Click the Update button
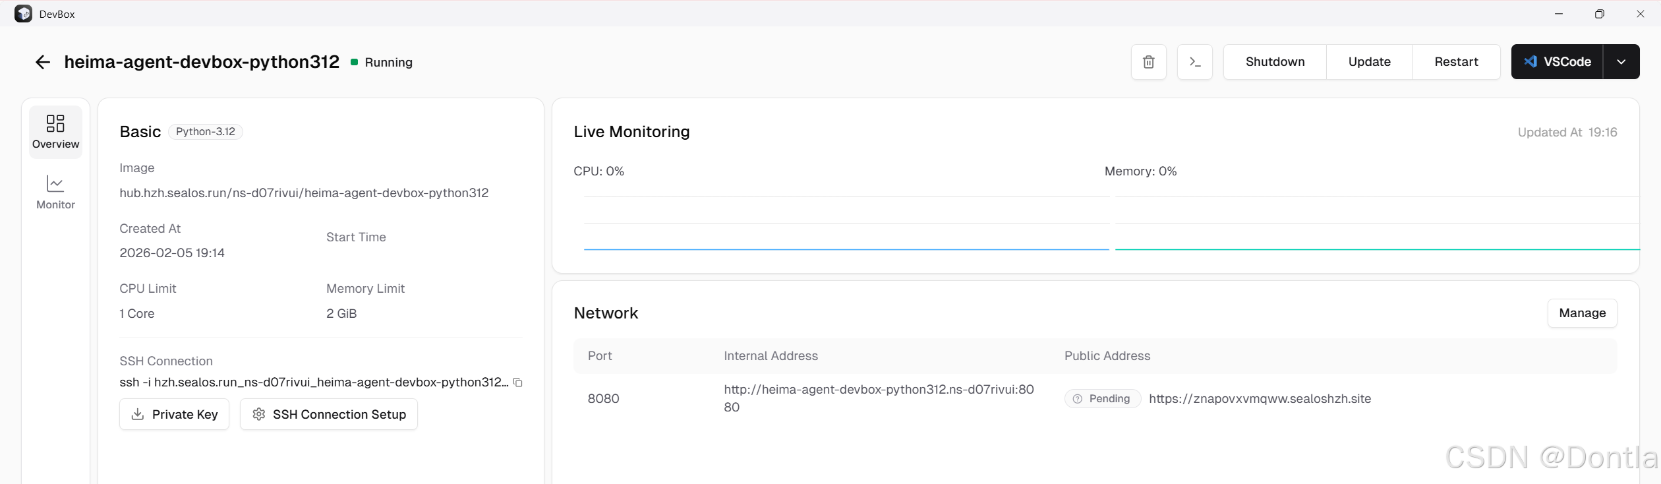The image size is (1661, 484). click(x=1369, y=62)
